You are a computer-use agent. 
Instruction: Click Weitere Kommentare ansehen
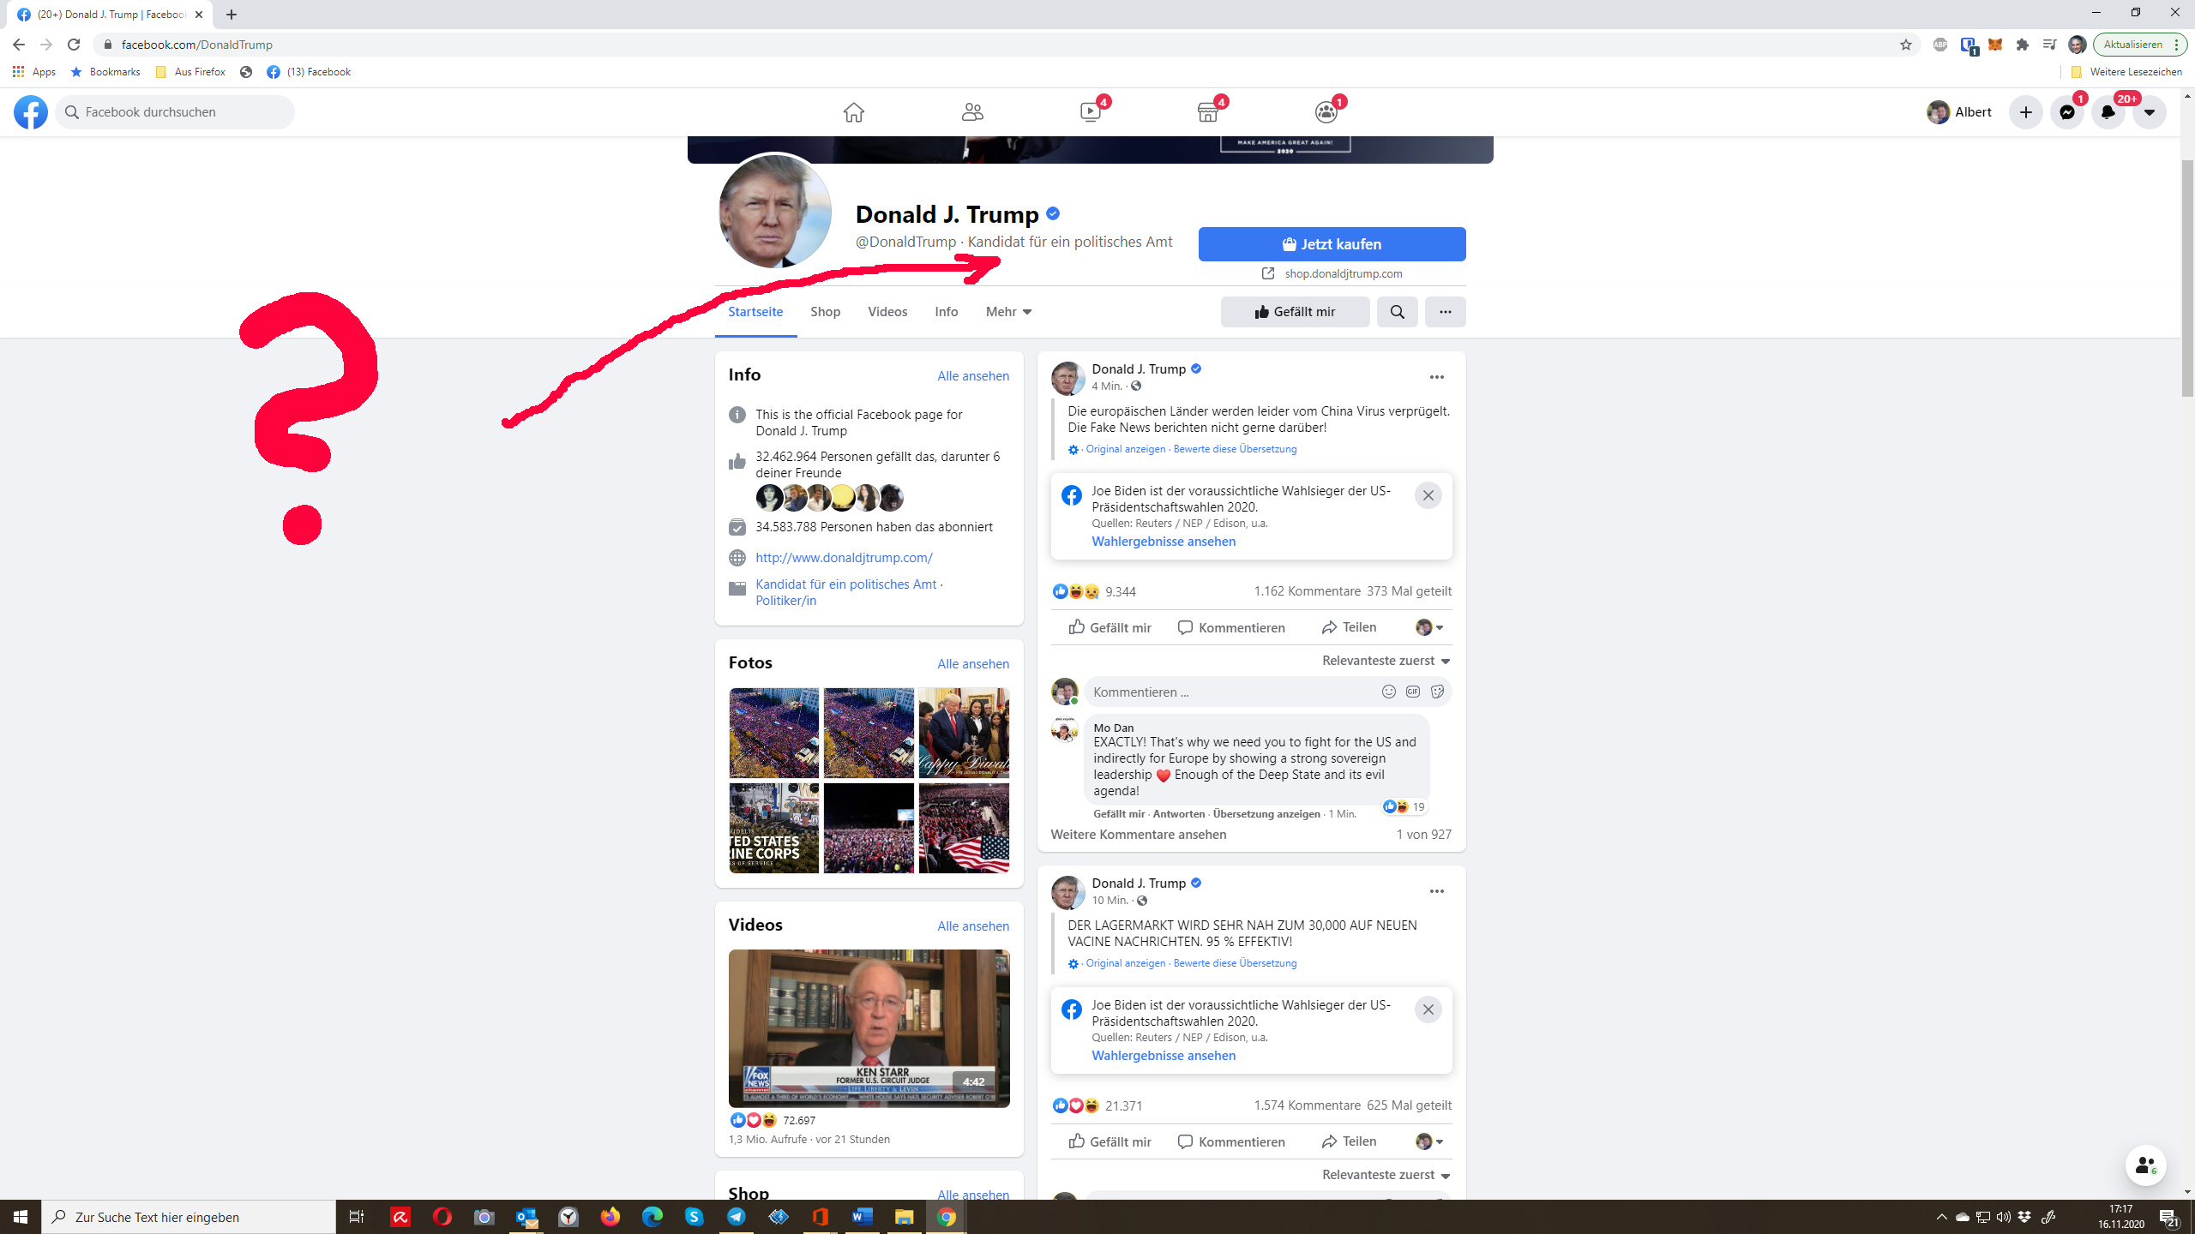pyautogui.click(x=1139, y=835)
